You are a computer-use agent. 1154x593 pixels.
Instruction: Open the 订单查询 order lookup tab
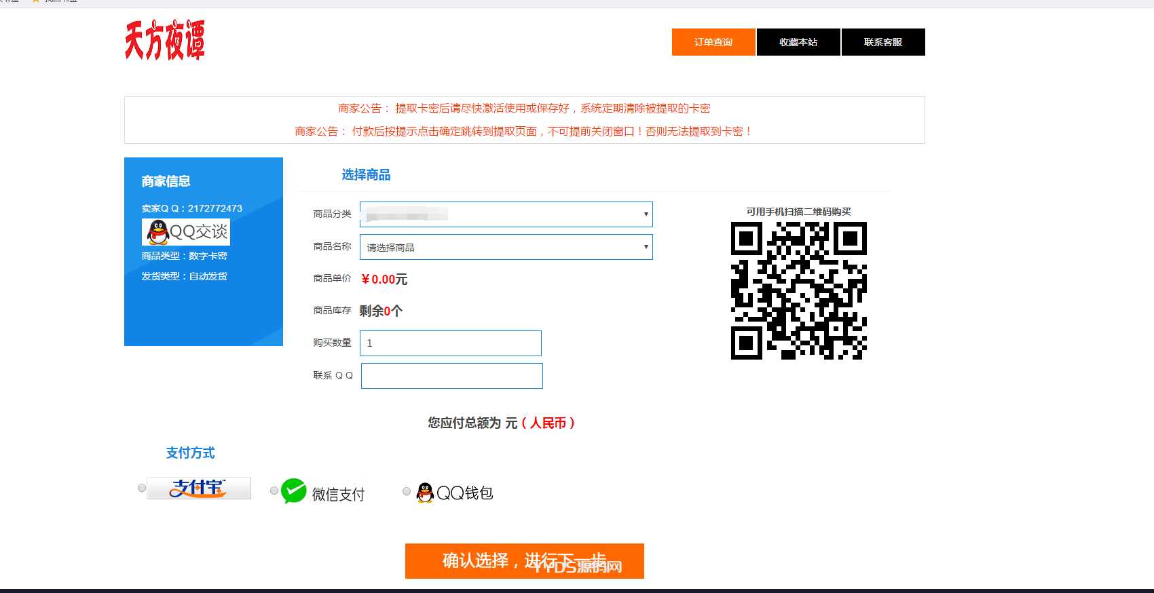[x=713, y=42]
